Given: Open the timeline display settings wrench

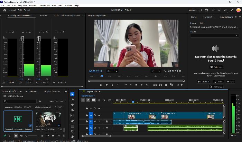Looking at the screenshot, I should pos(104,100).
